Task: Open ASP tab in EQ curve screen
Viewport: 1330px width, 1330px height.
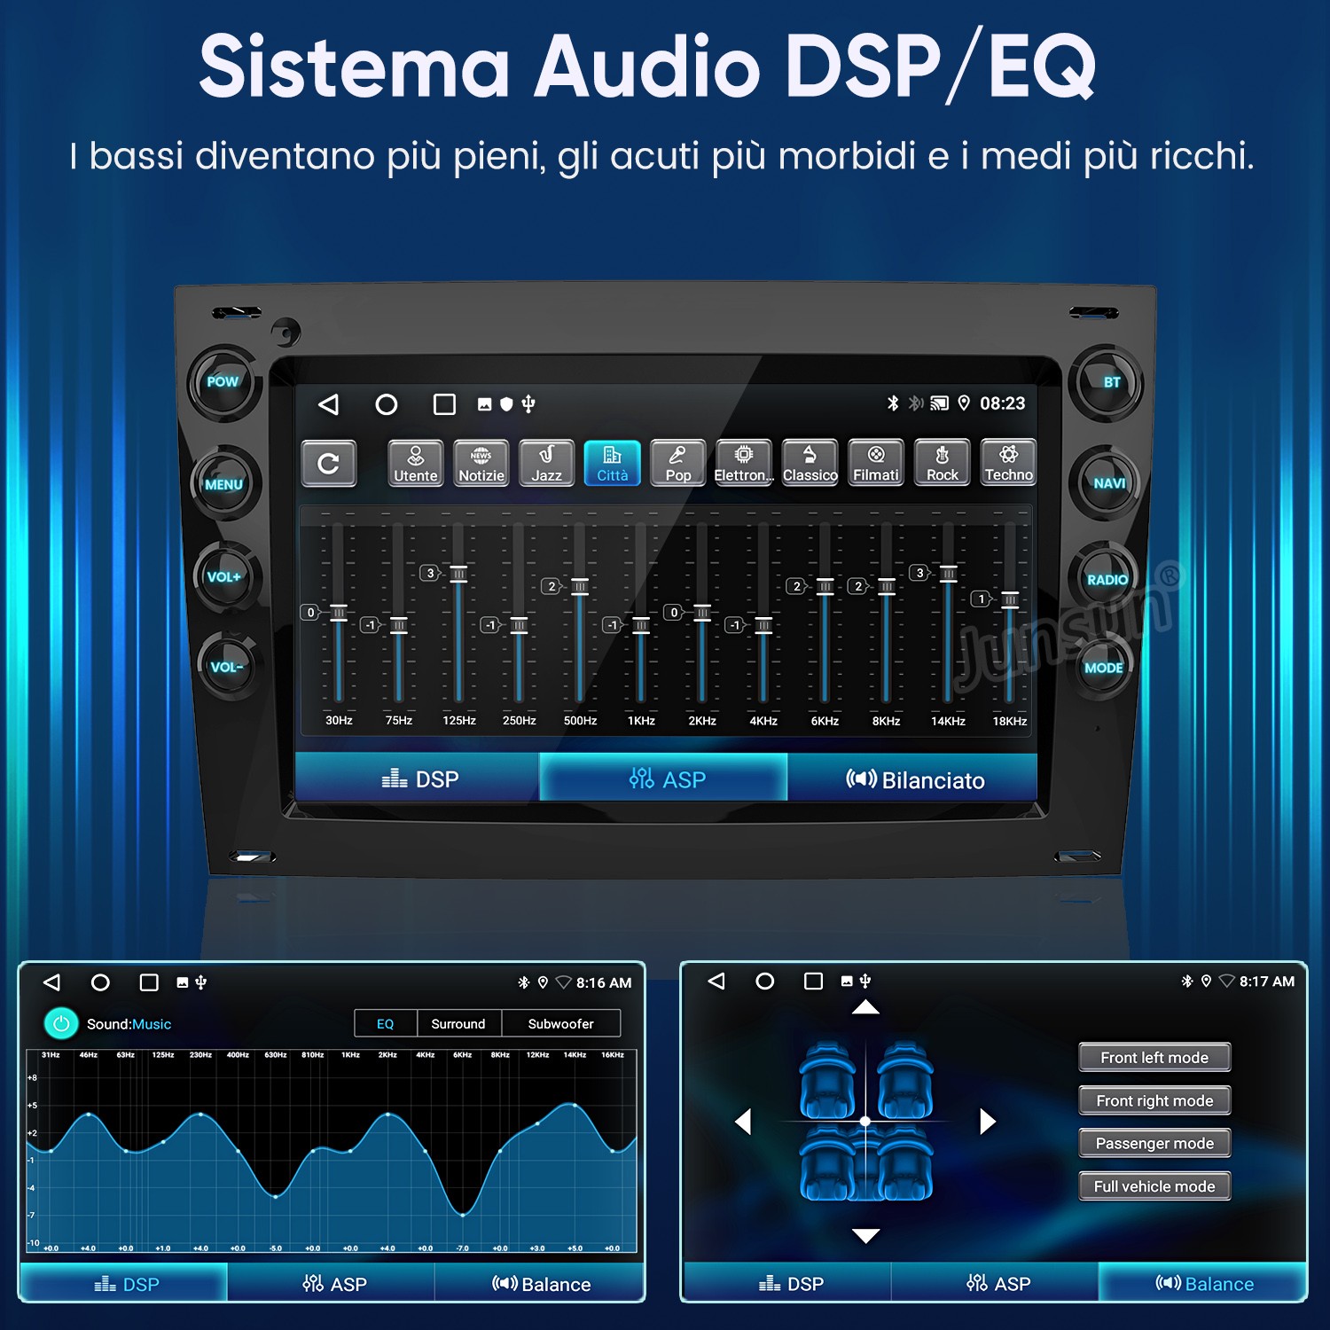Action: pos(332,1283)
